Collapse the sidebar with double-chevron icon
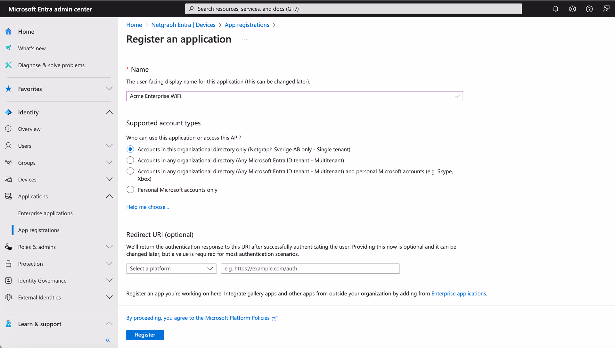Screen dimensions: 615x348 pyautogui.click(x=108, y=340)
